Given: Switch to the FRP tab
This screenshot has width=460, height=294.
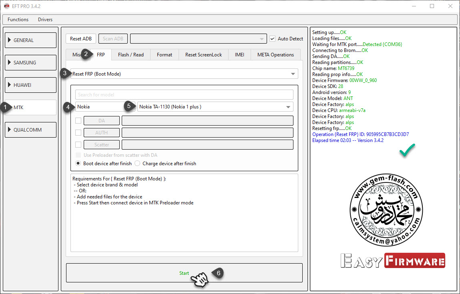Looking at the screenshot, I should point(100,55).
